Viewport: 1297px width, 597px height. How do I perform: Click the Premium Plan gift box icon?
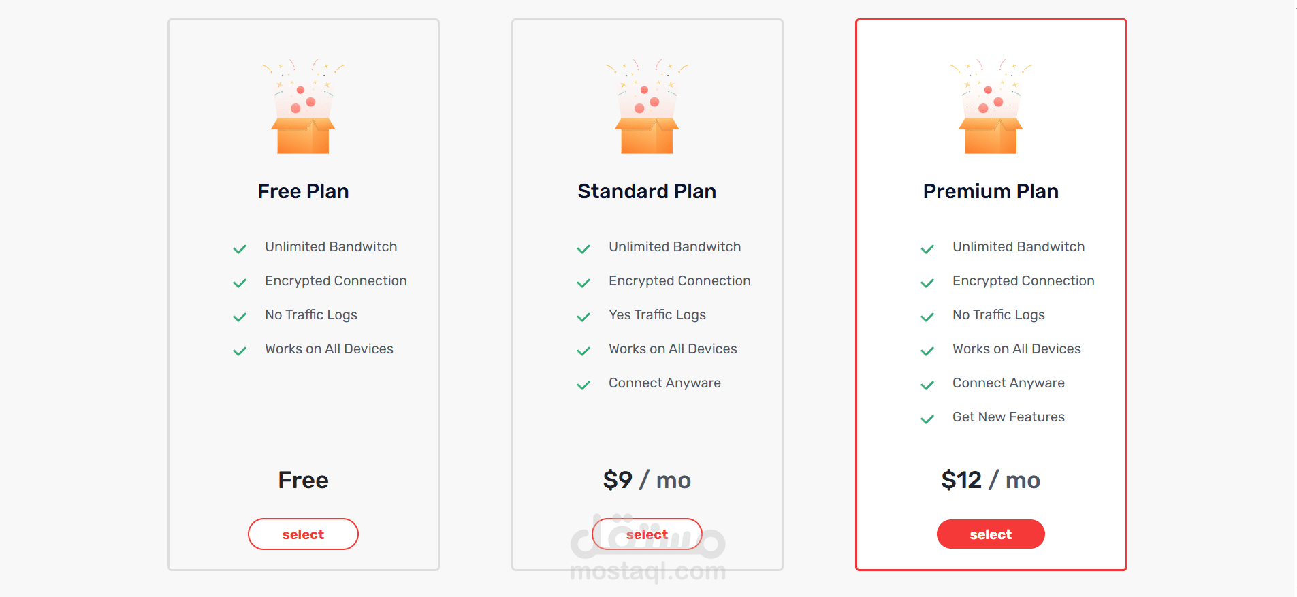pyautogui.click(x=991, y=106)
